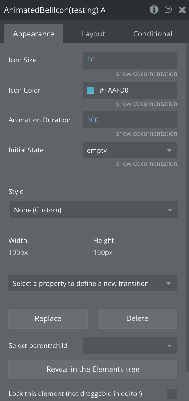Enable Lock this element checkbox
The width and height of the screenshot is (189, 401).
172,394
